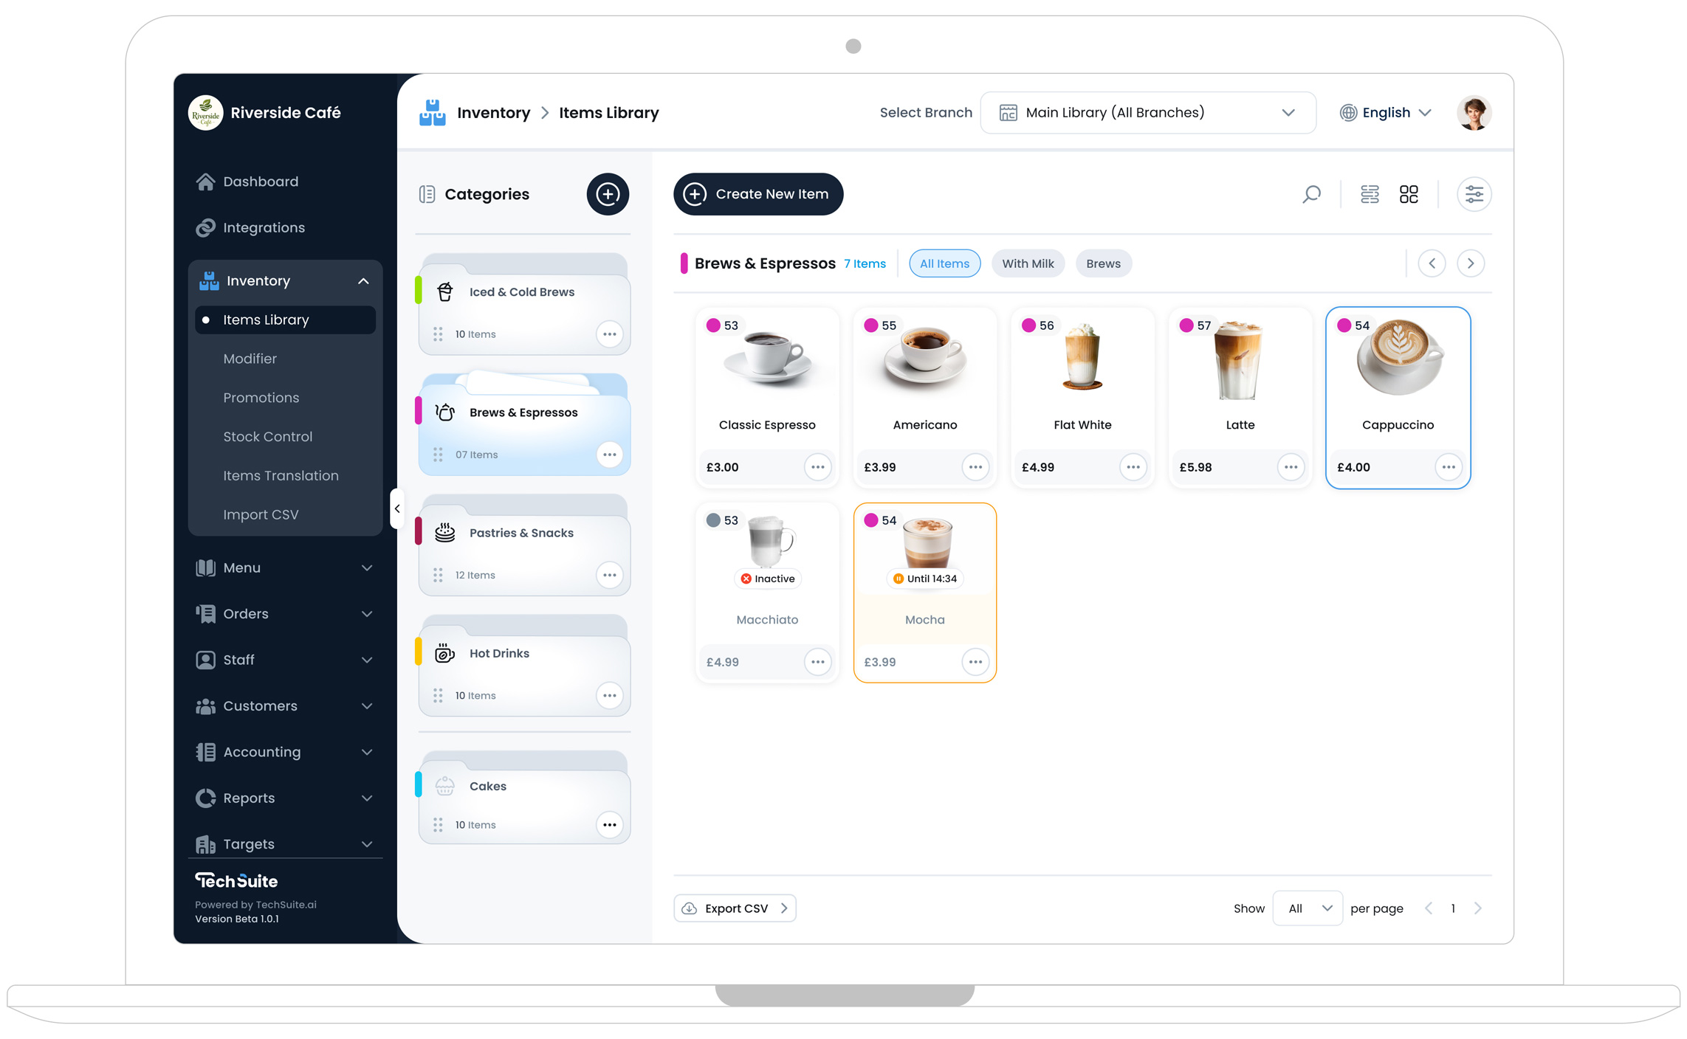This screenshot has width=1687, height=1039.
Task: Open the Inventory section icon in breadcrumb
Action: (432, 112)
